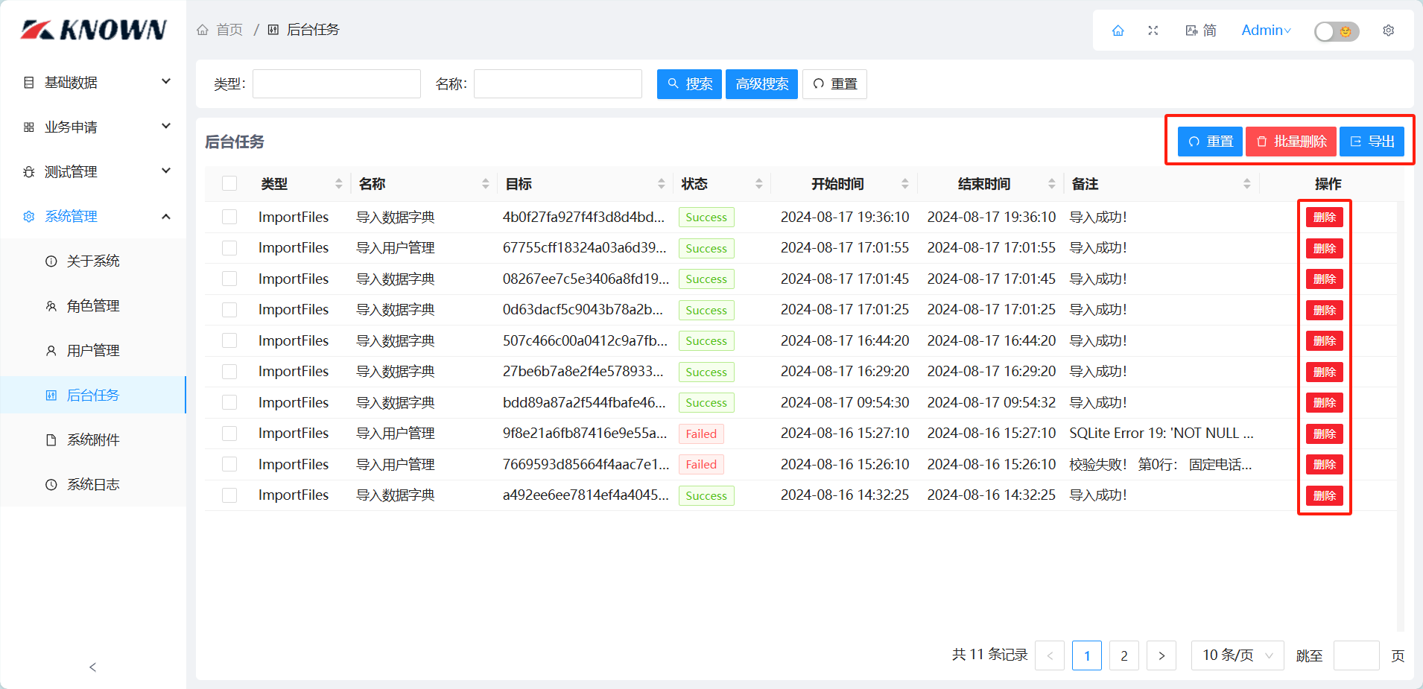Select row with target 67755cff18324a03a6d39

tap(229, 248)
